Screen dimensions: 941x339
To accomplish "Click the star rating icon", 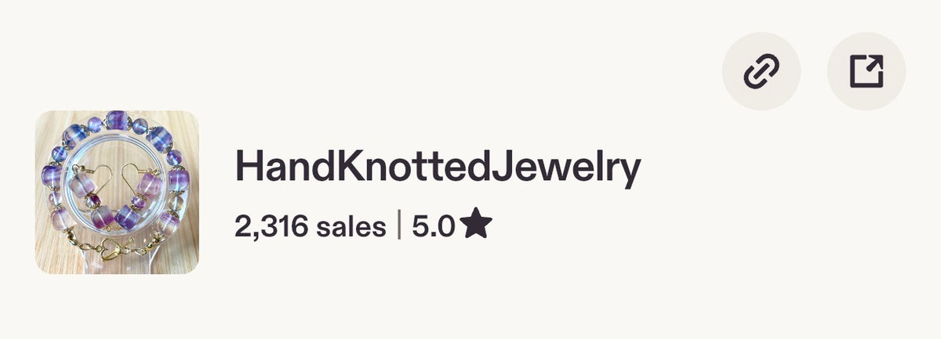I will pyautogui.click(x=476, y=226).
